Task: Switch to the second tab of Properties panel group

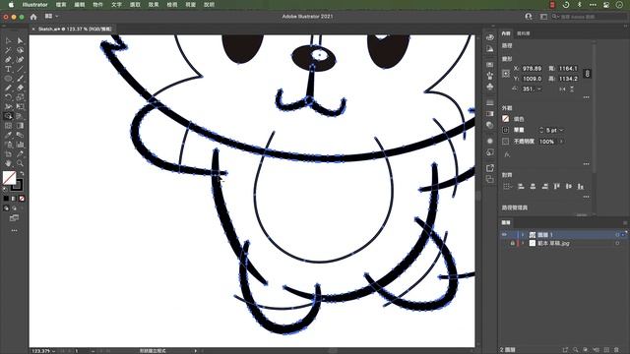Action: click(523, 33)
